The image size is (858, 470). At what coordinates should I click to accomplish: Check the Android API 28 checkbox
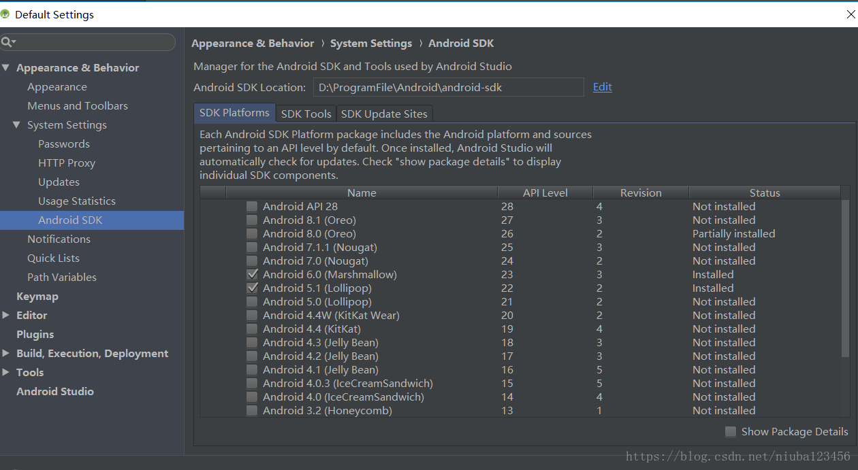252,206
